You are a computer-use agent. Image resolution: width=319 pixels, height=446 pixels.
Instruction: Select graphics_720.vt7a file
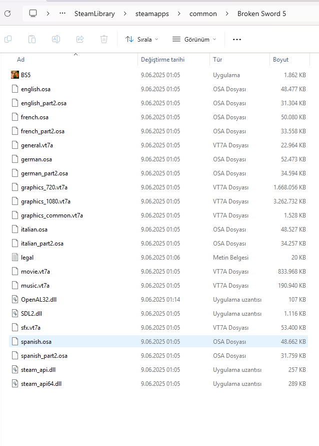coord(44,187)
